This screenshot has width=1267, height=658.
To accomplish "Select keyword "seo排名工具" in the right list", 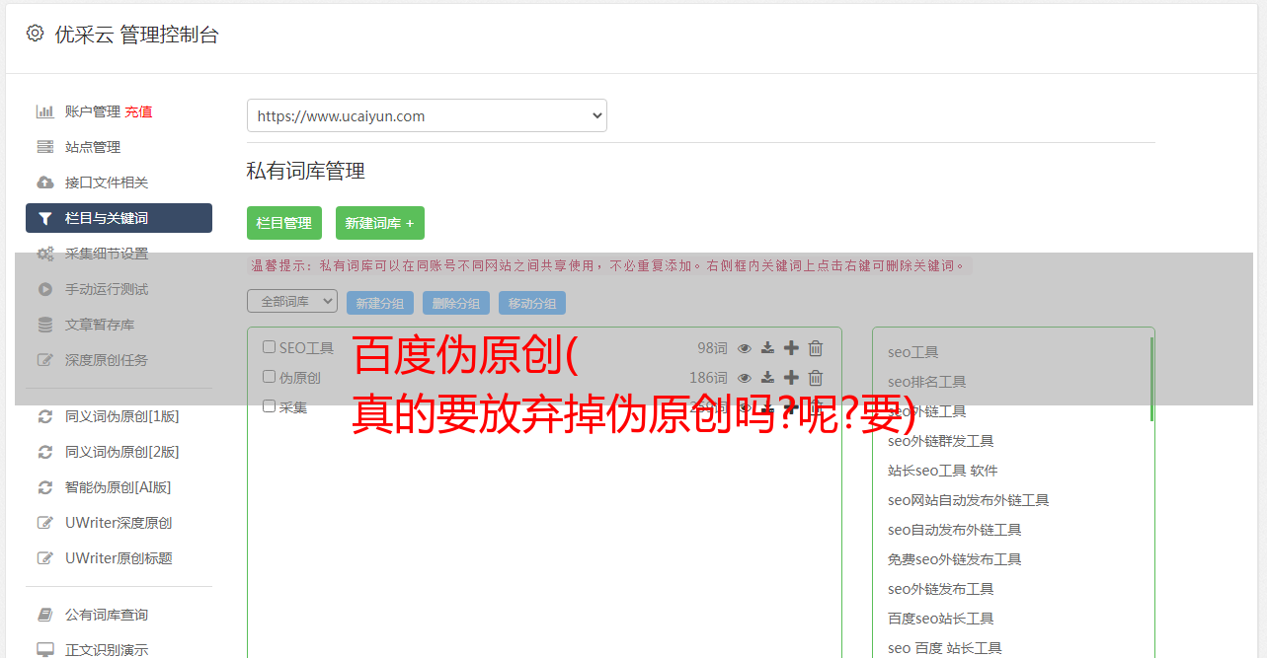I will coord(927,382).
